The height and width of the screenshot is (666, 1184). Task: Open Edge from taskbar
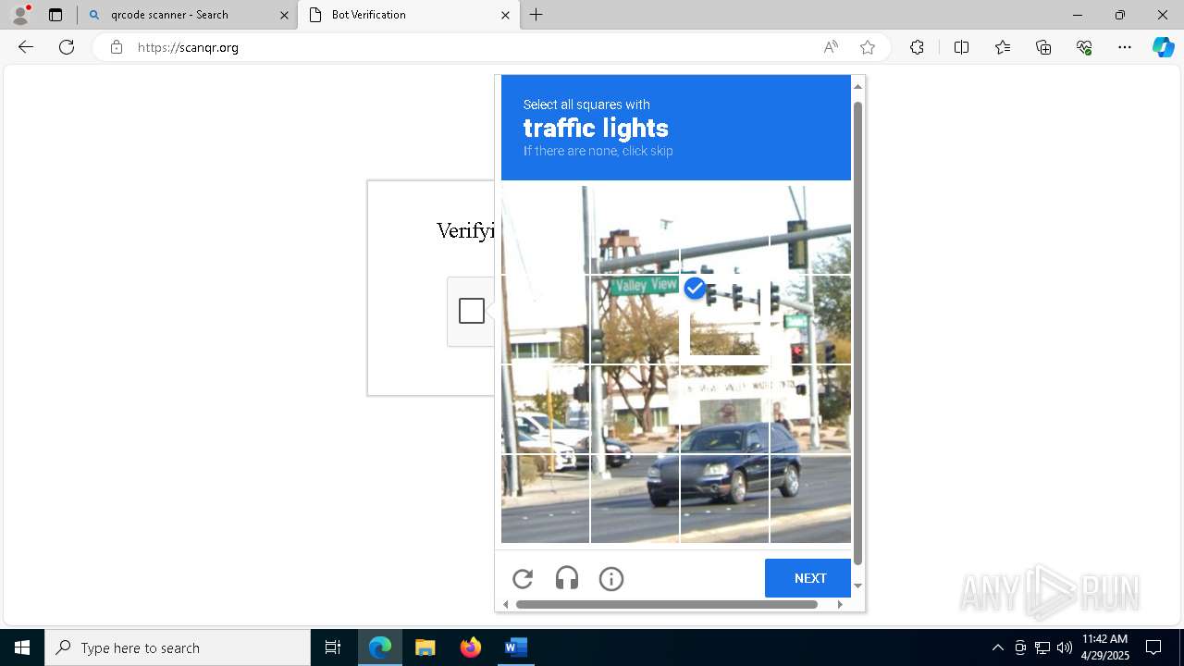coord(380,647)
